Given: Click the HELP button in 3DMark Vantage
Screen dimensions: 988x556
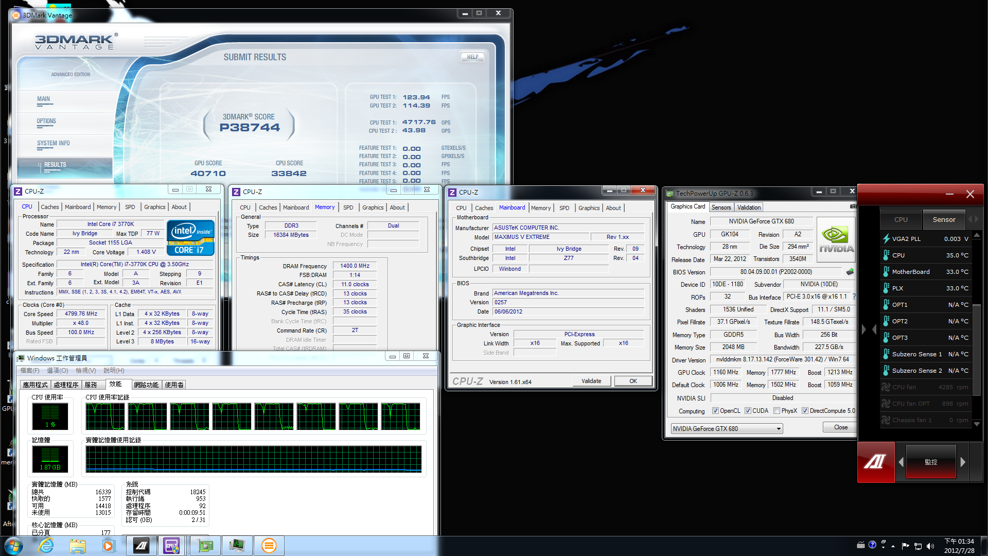Looking at the screenshot, I should [x=472, y=57].
